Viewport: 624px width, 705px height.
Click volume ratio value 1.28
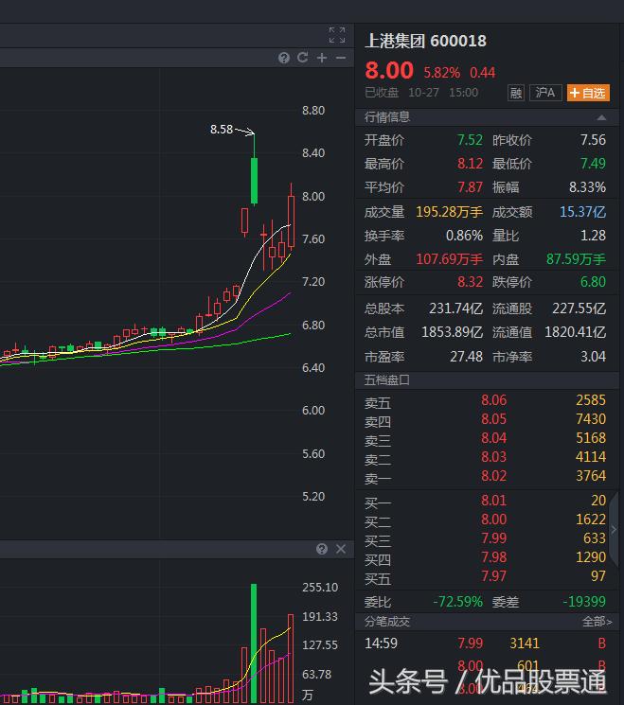click(x=593, y=235)
